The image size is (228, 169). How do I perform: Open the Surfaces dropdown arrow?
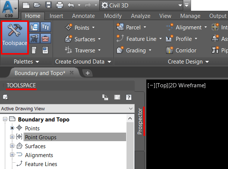[99, 39]
